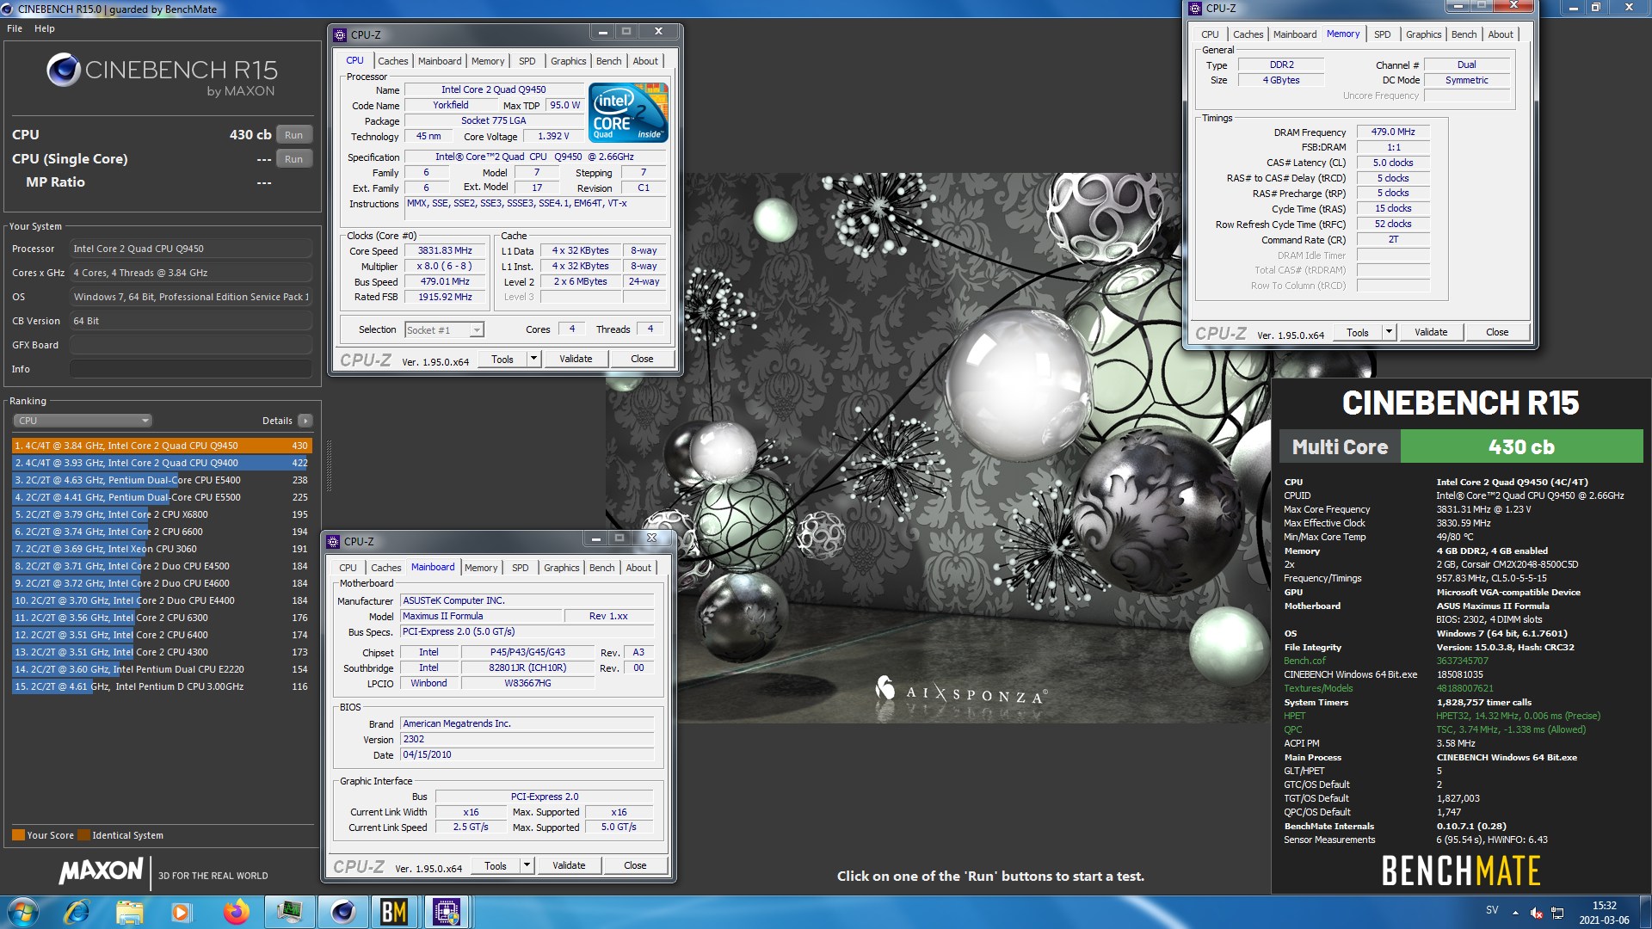Select ranking row Xeon CPU 3060
1652x929 pixels.
[x=162, y=549]
